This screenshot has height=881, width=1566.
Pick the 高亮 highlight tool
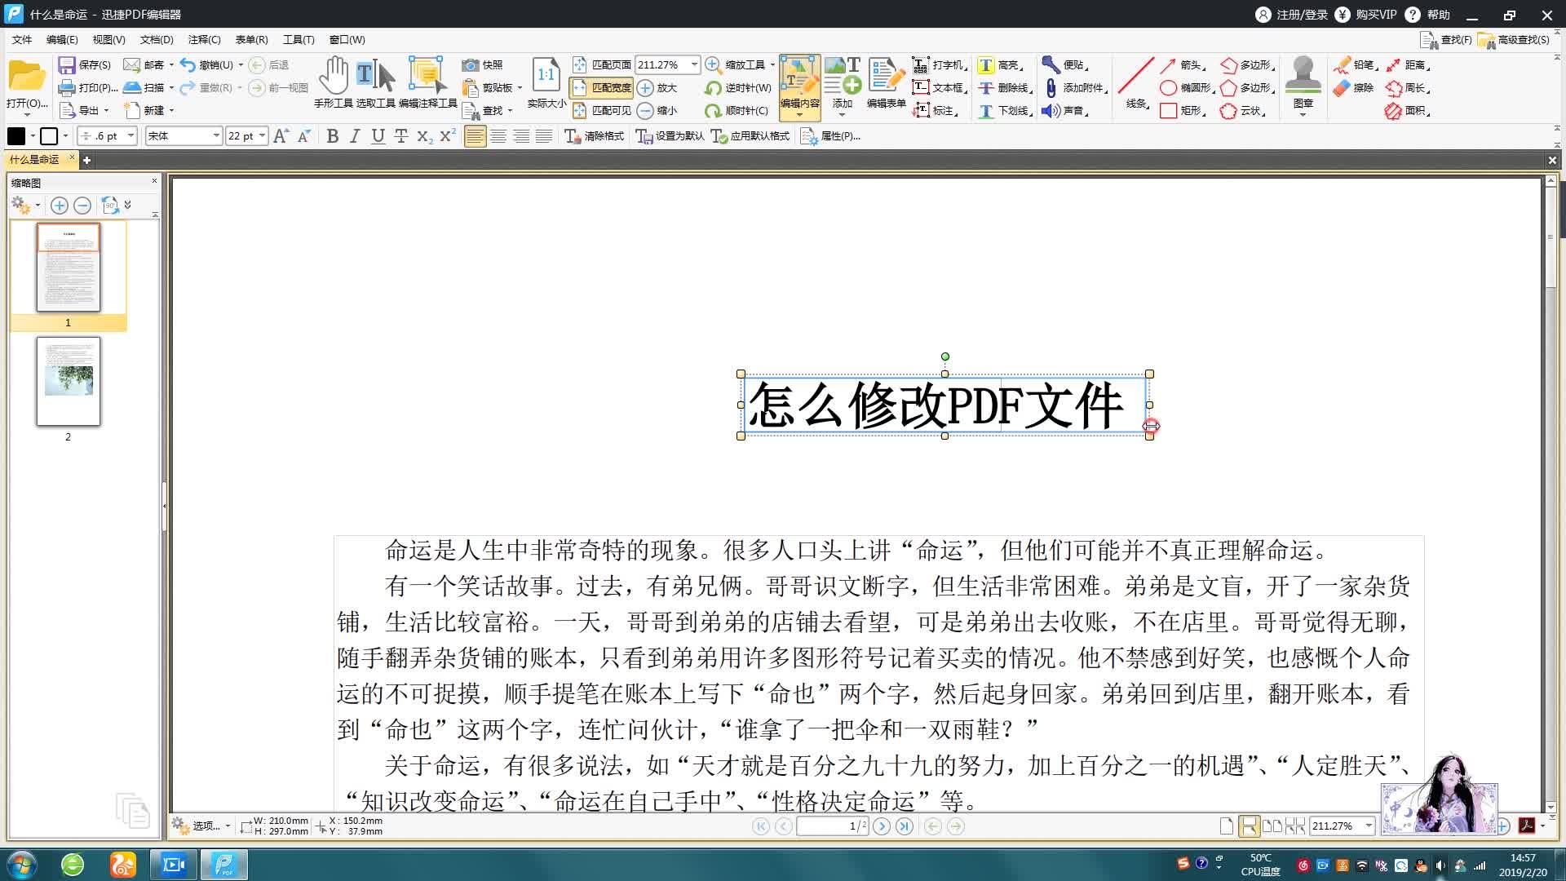(1001, 64)
